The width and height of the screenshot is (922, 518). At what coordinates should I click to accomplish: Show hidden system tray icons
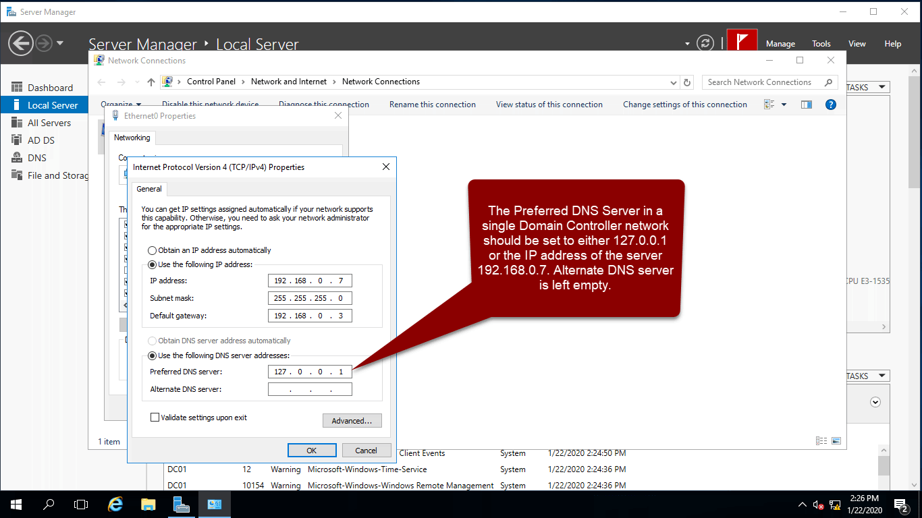(x=803, y=505)
